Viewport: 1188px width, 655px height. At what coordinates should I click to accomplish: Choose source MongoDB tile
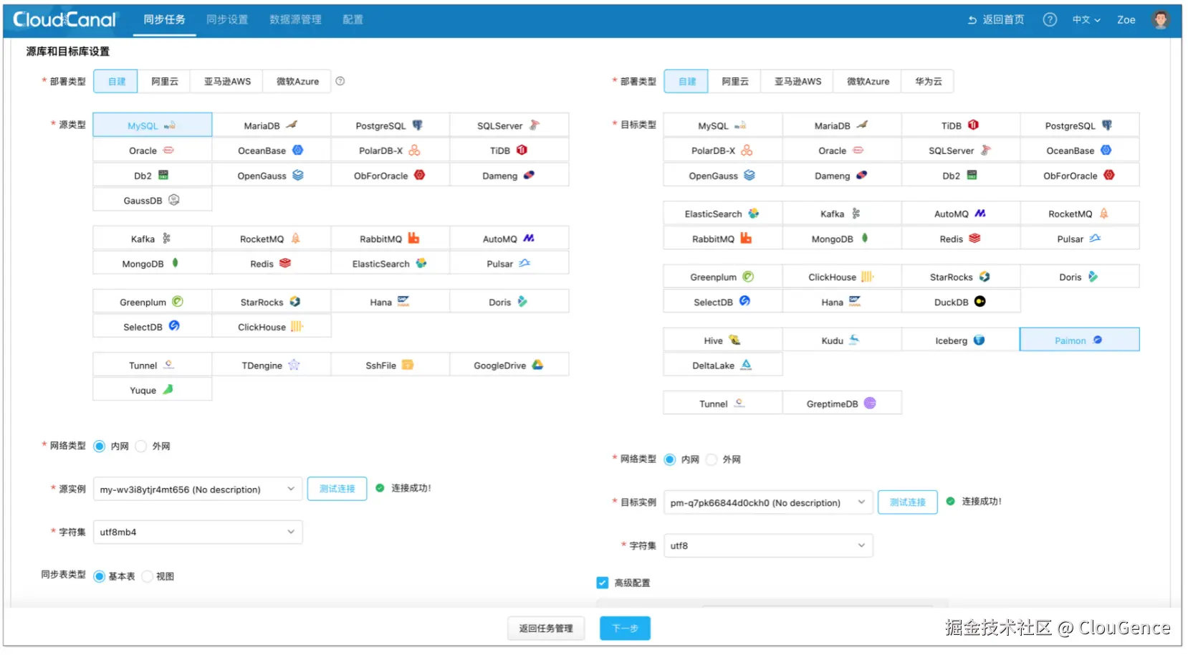[x=153, y=264]
